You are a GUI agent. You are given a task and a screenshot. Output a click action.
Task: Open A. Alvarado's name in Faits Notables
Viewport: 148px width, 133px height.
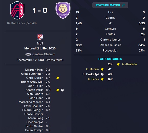129,64
